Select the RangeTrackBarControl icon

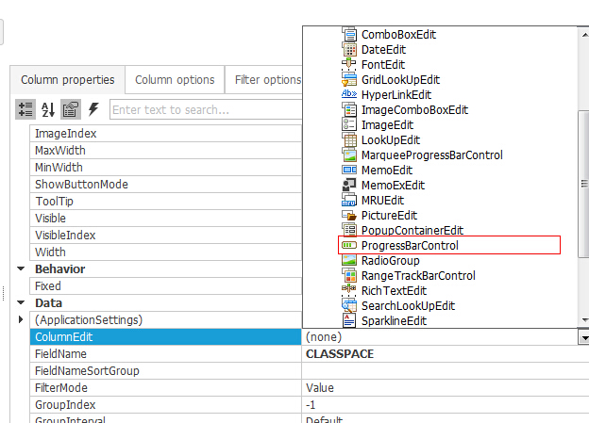349,276
